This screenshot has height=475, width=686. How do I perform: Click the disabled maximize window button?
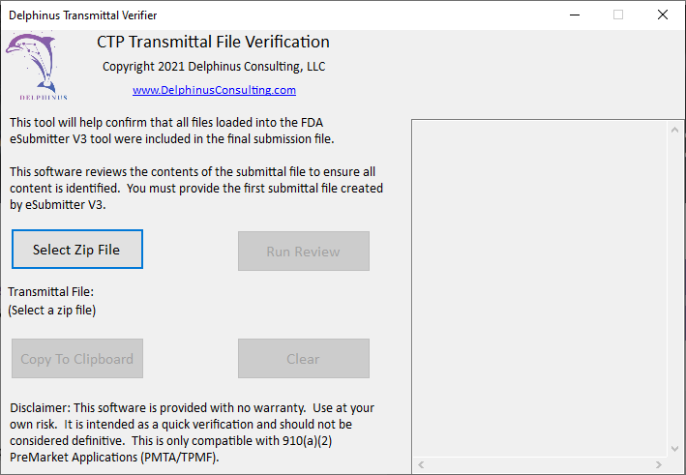(x=618, y=15)
